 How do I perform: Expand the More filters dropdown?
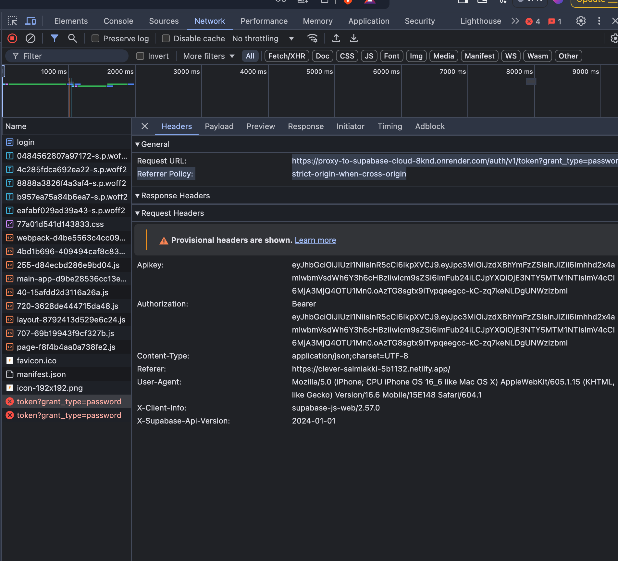tap(209, 56)
